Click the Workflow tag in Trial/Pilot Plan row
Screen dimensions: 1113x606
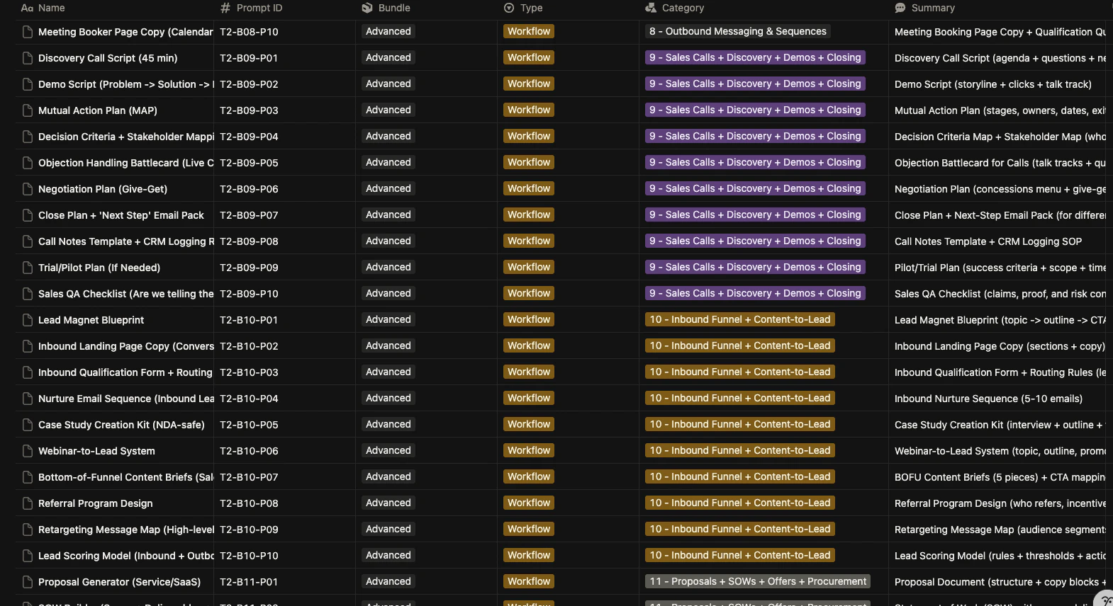[529, 267]
